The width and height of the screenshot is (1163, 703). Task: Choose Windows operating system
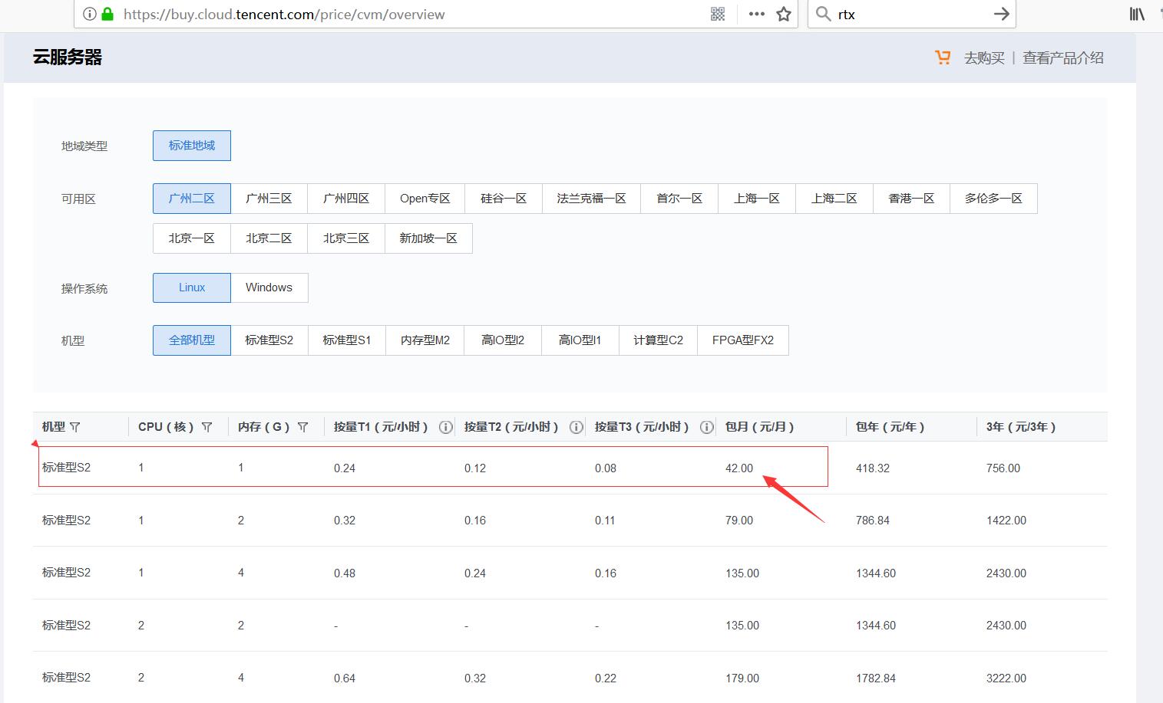[x=269, y=287]
